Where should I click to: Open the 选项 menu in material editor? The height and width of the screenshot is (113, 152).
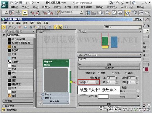(39, 23)
